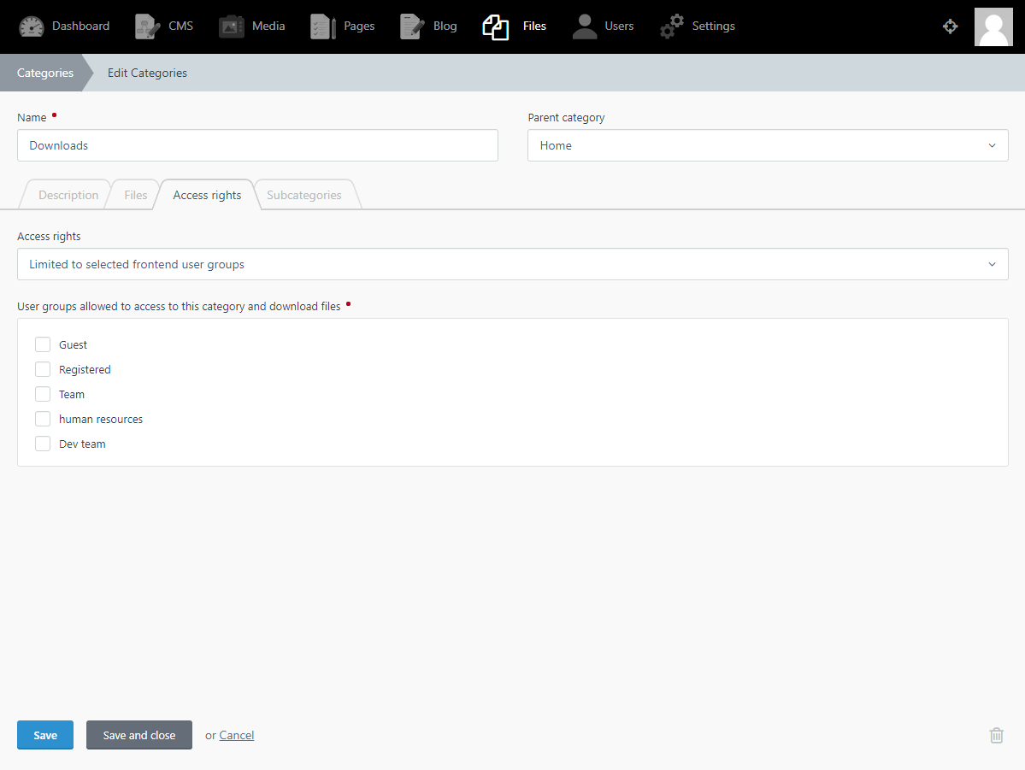
Task: Tick the human resources checkbox
Action: [x=43, y=419]
